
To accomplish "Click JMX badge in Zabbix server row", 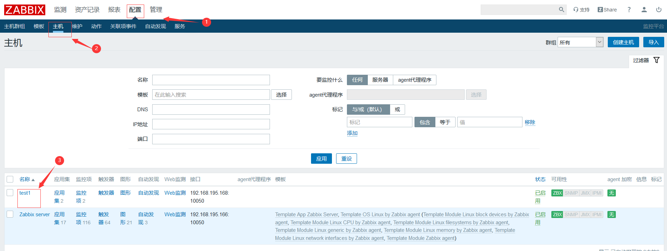I will click(585, 214).
